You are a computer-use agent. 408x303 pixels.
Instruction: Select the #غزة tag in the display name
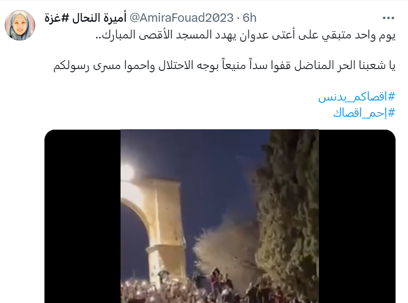(57, 18)
